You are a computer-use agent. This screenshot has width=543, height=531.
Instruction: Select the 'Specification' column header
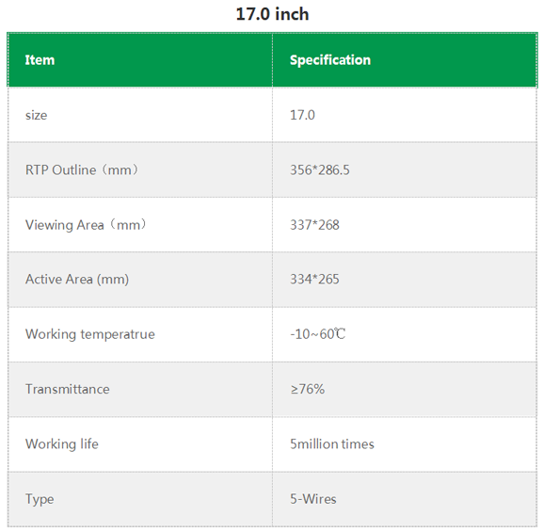point(330,60)
